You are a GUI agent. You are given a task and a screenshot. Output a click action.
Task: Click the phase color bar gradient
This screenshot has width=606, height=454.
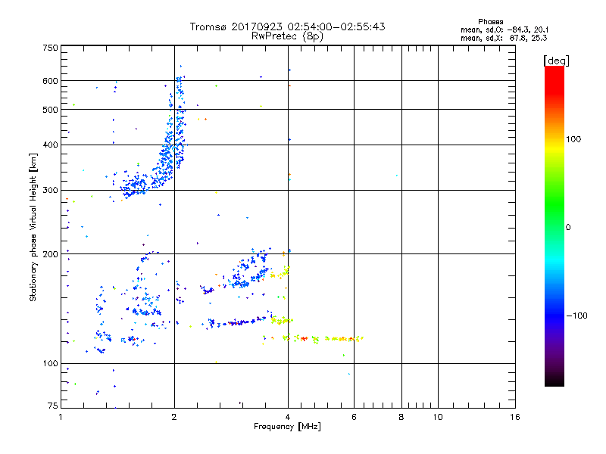point(554,225)
